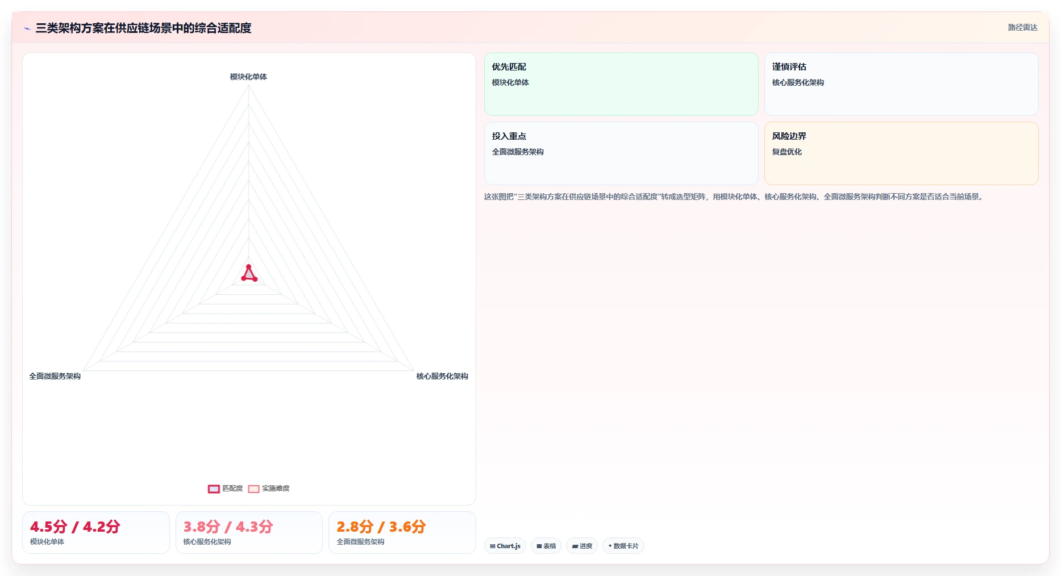The height and width of the screenshot is (576, 1061).
Task: Click the description paragraph below the cards
Action: tap(734, 197)
